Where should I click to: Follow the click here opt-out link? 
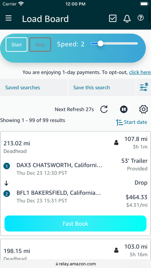(140, 72)
